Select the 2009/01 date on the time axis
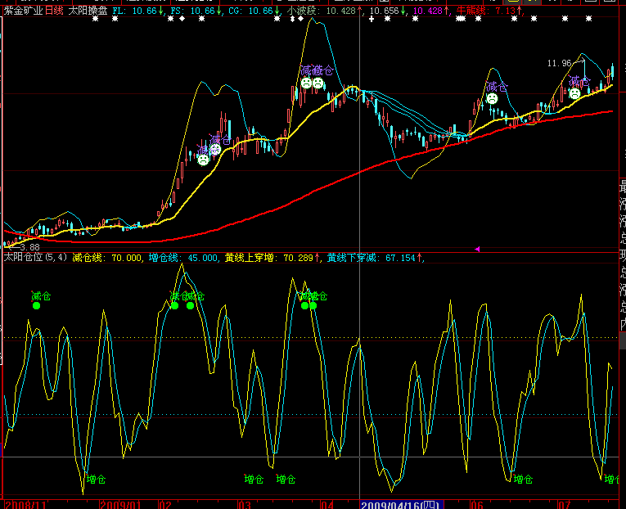 pyautogui.click(x=120, y=504)
